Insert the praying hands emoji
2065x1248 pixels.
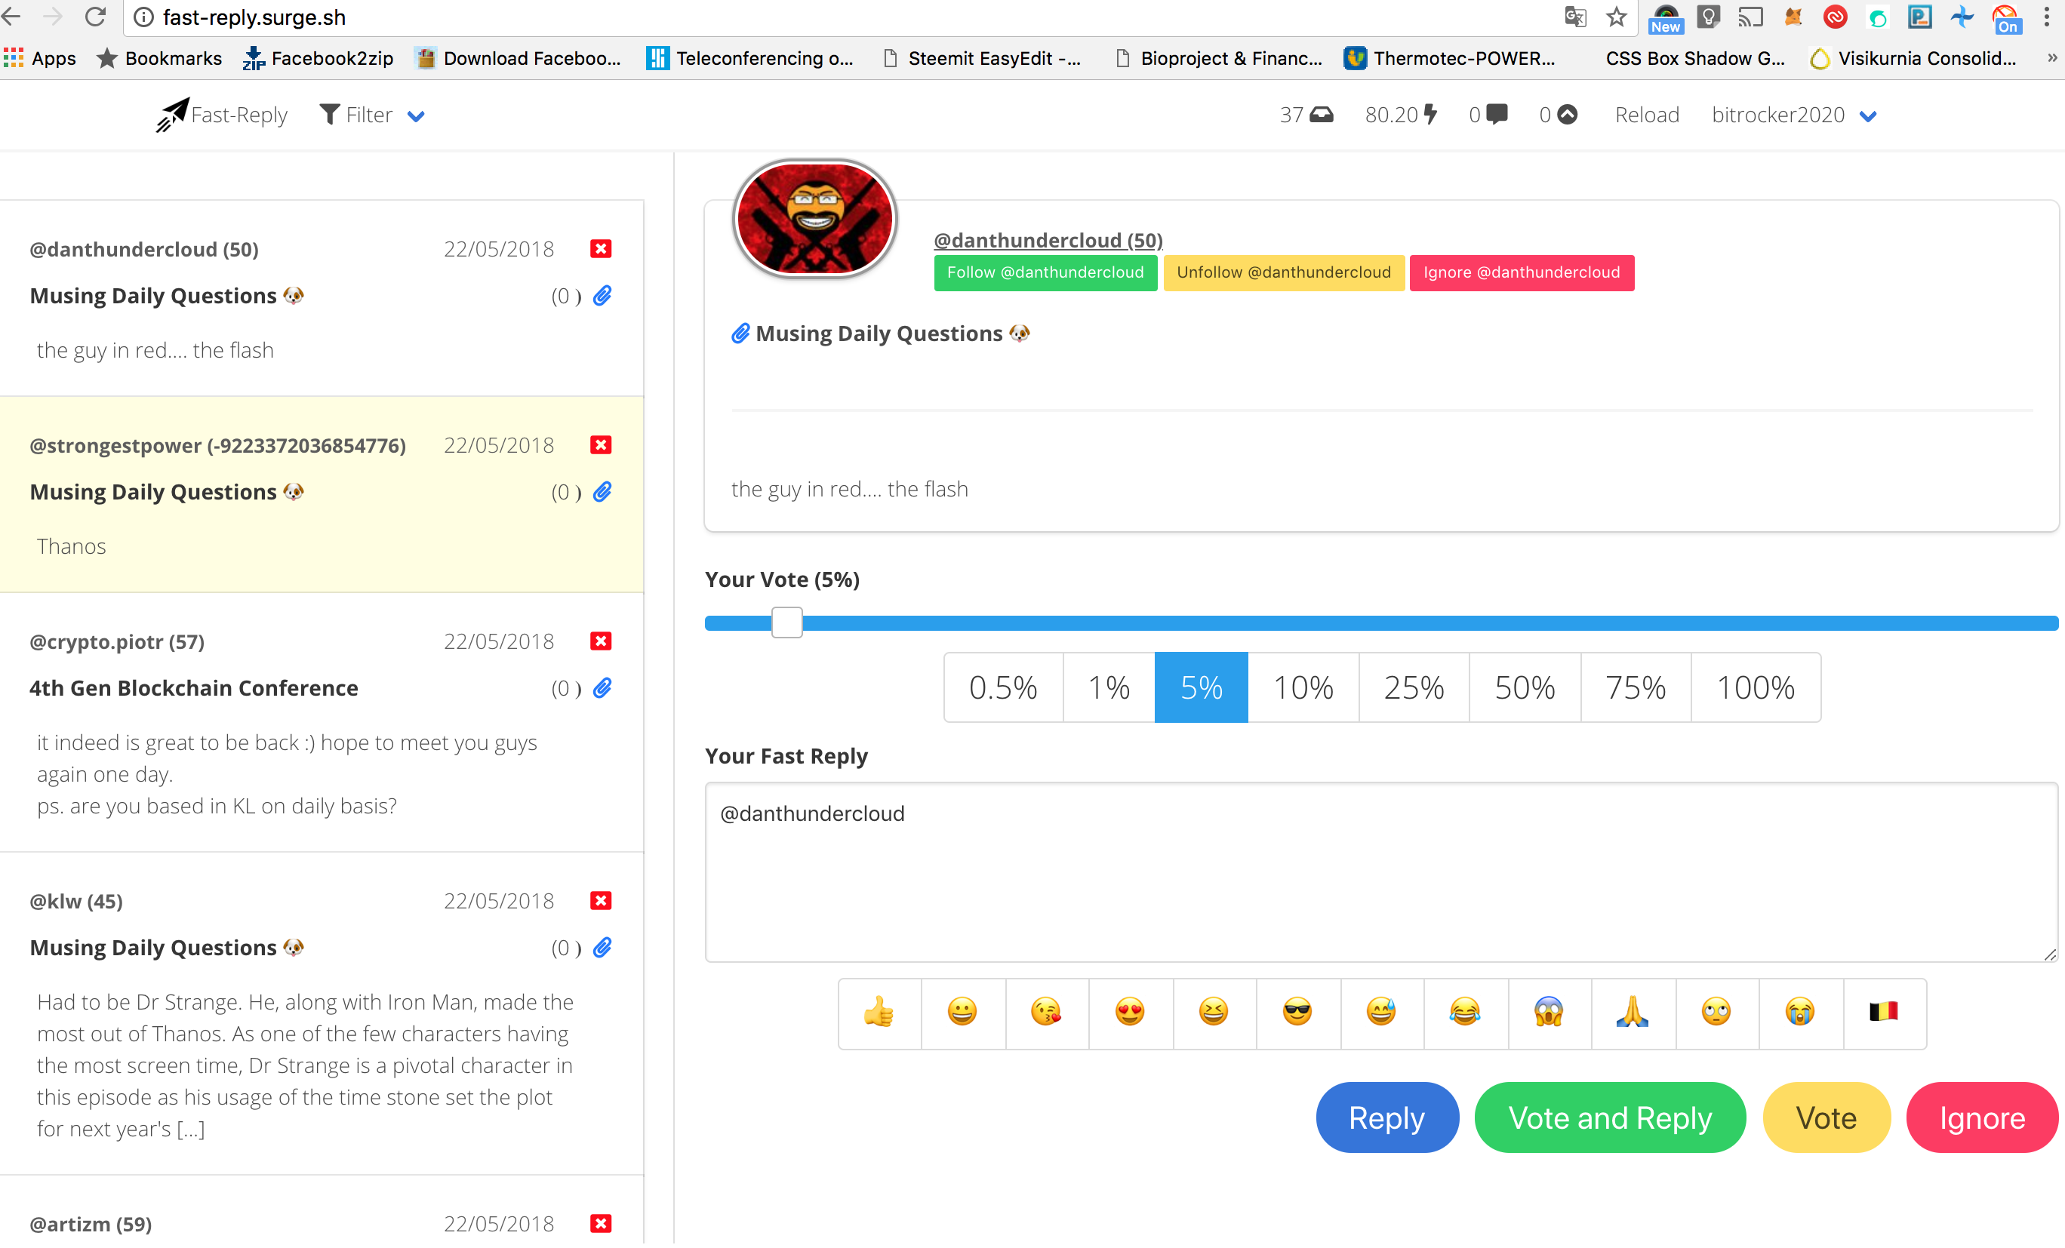(1632, 1013)
